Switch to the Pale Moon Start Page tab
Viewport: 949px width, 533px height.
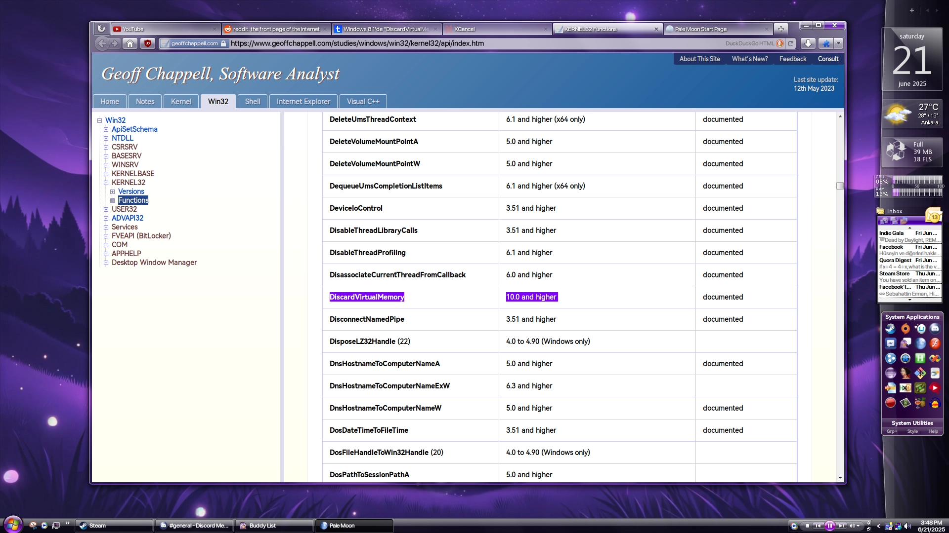(x=718, y=29)
